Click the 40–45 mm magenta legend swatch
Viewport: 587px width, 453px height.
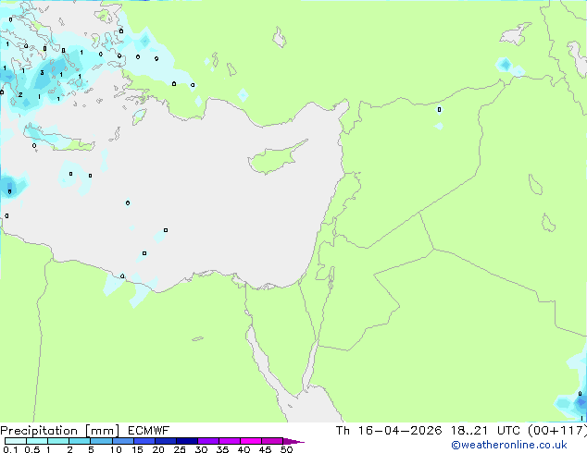(251, 441)
